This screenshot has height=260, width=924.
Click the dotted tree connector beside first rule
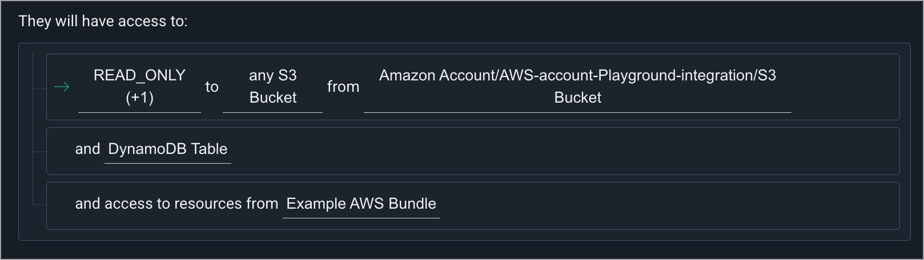39,89
